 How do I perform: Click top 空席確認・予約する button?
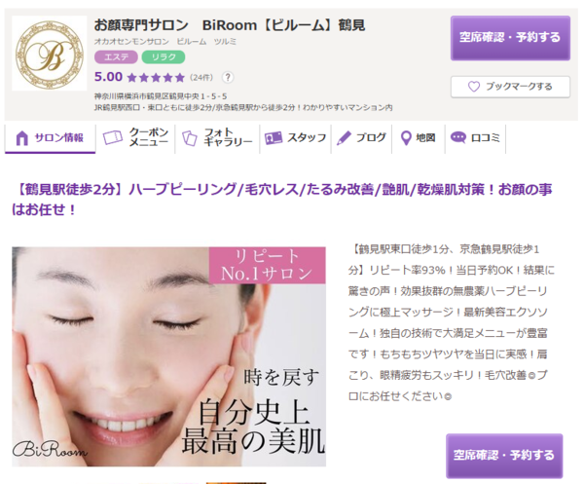tap(510, 38)
